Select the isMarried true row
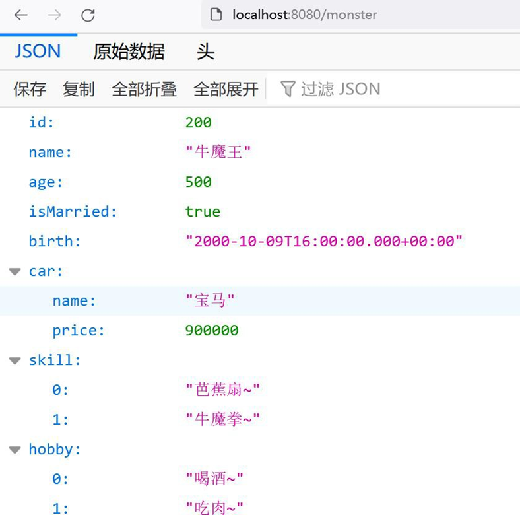520x515 pixels. (203, 212)
